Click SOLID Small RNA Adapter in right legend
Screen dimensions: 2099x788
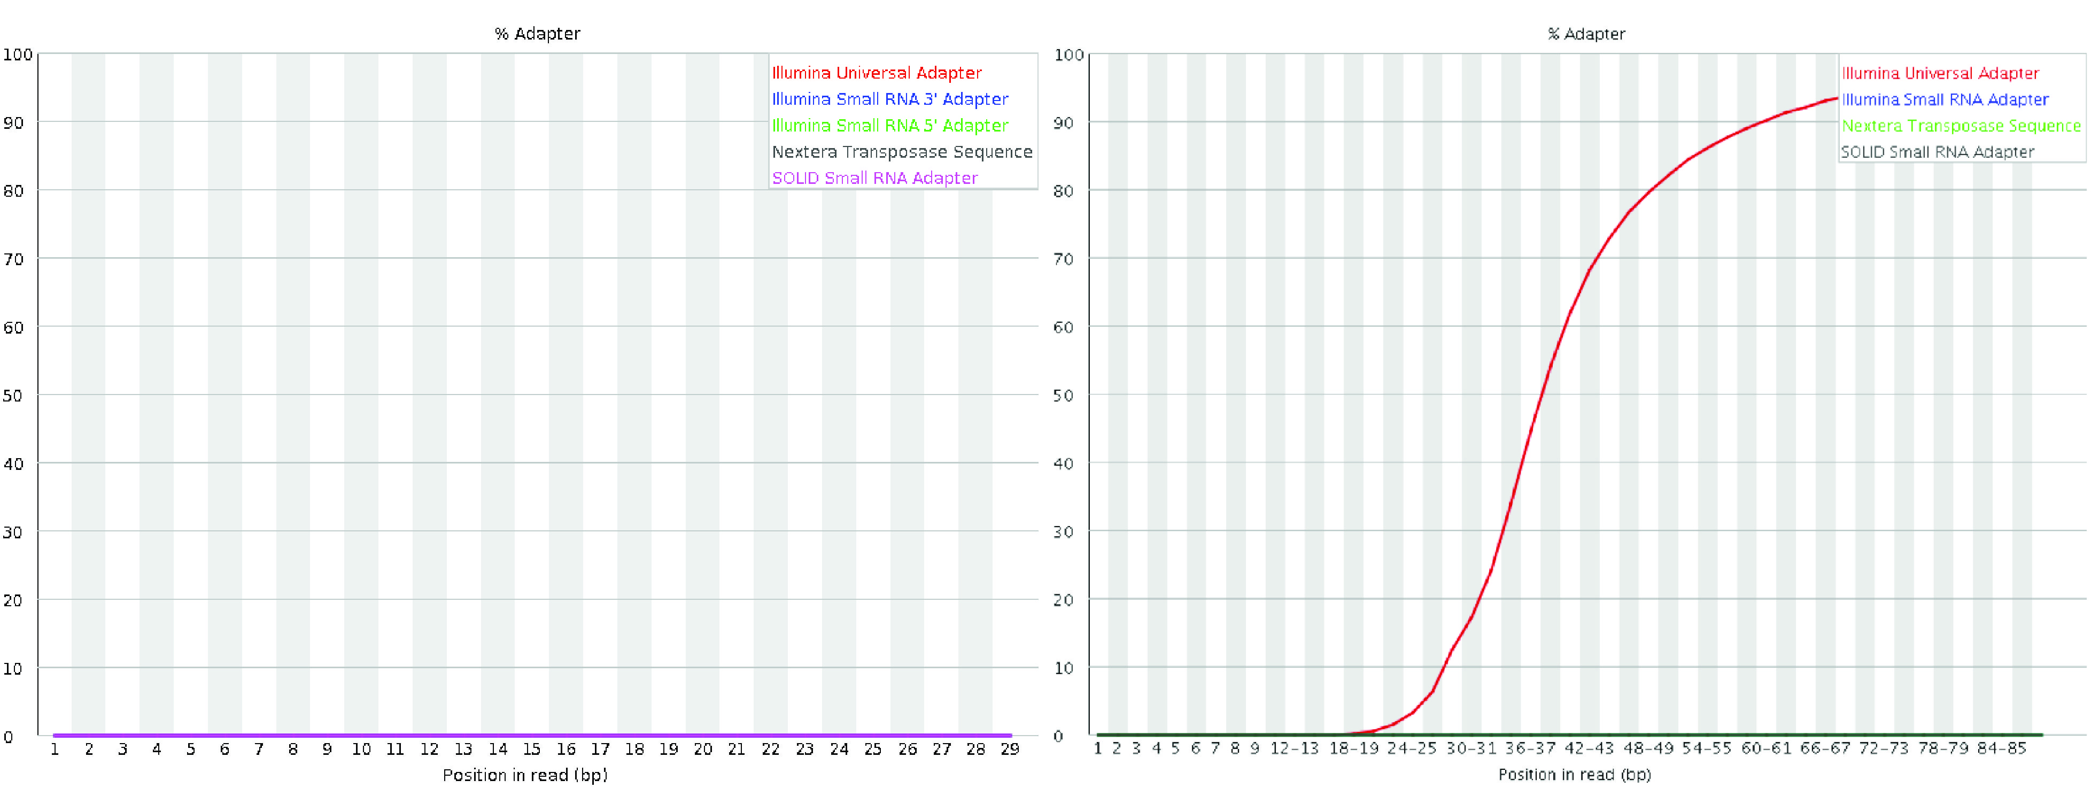tap(1937, 152)
